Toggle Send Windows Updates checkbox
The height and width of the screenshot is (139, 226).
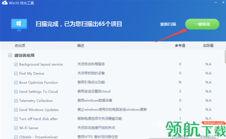[16, 110]
